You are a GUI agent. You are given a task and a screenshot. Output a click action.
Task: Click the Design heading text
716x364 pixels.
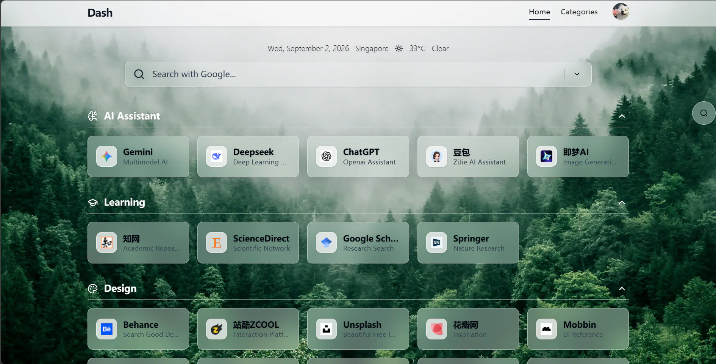click(x=120, y=289)
